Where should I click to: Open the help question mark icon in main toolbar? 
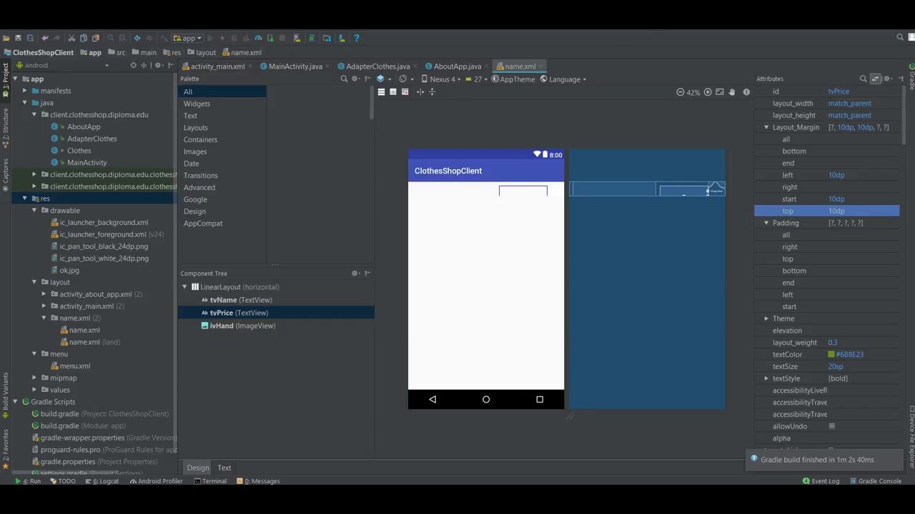coord(357,38)
